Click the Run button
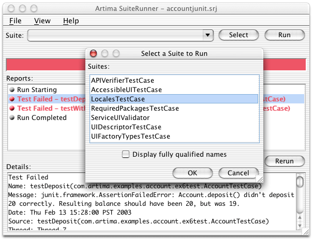Viewport: 314px width, 241px height. coord(285,35)
